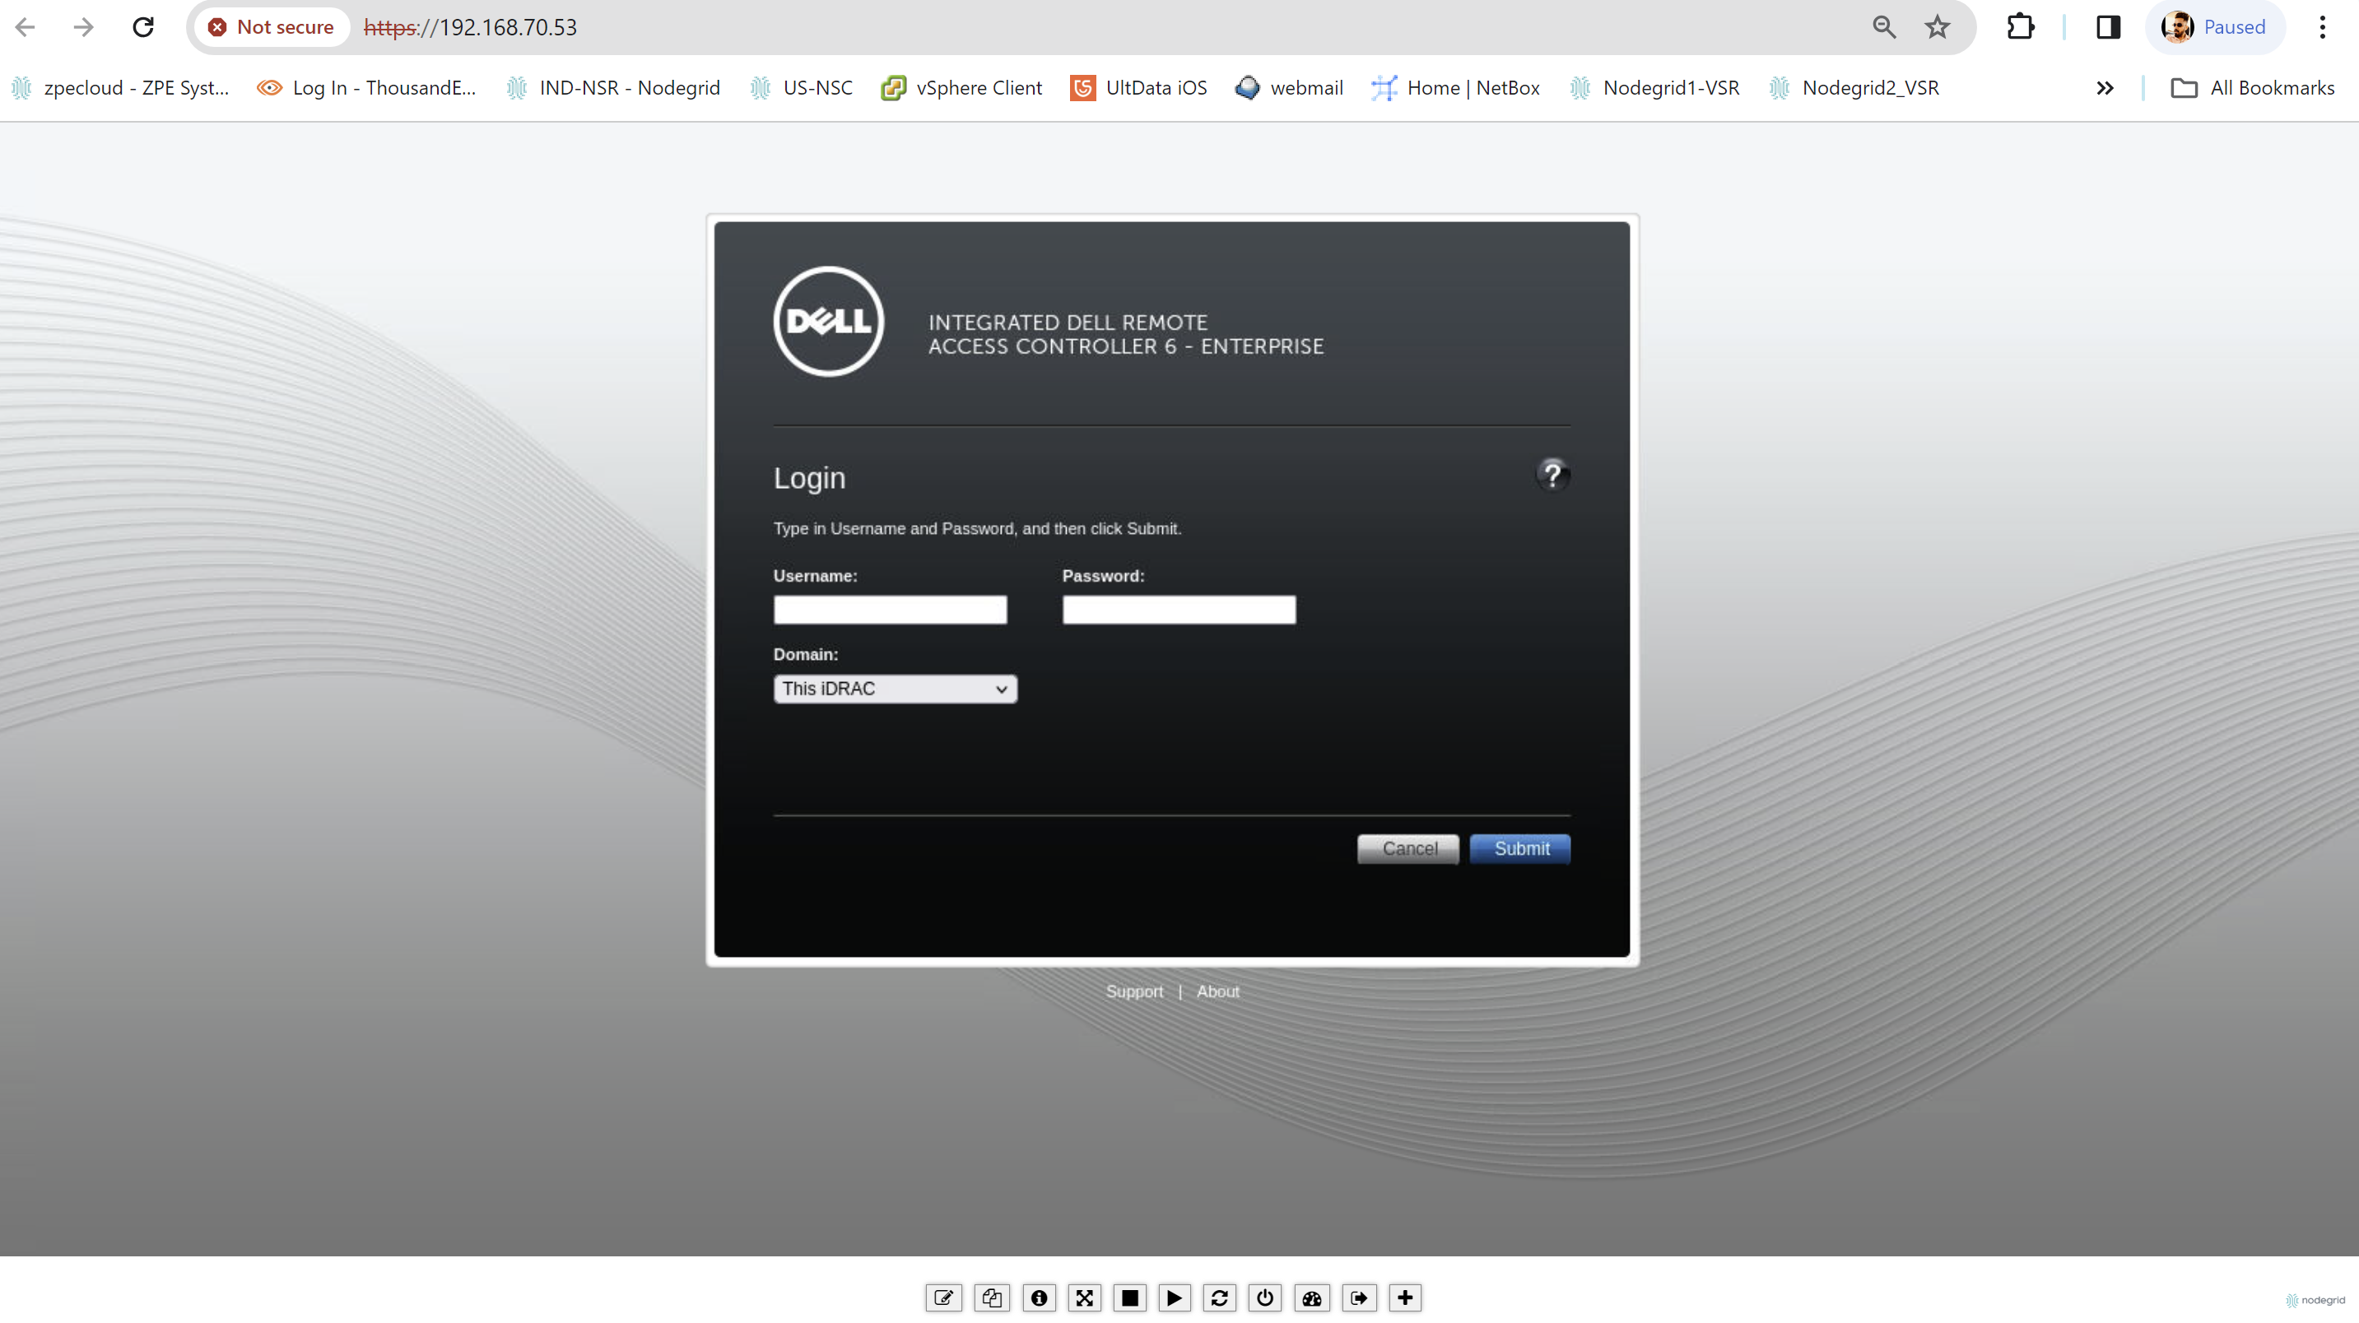Open the Support link
The width and height of the screenshot is (2359, 1323).
pyautogui.click(x=1133, y=991)
